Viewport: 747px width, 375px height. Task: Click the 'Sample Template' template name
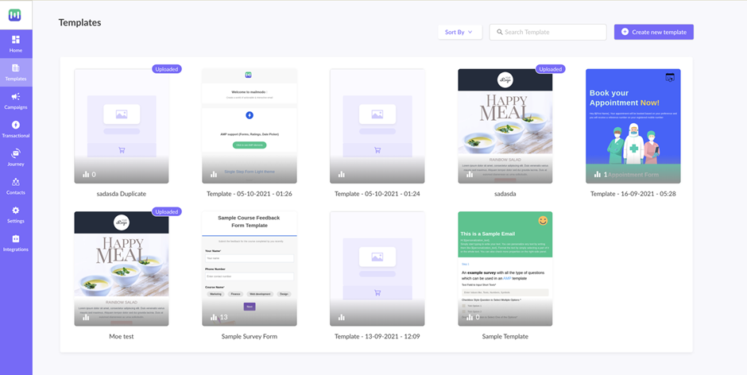click(x=505, y=336)
